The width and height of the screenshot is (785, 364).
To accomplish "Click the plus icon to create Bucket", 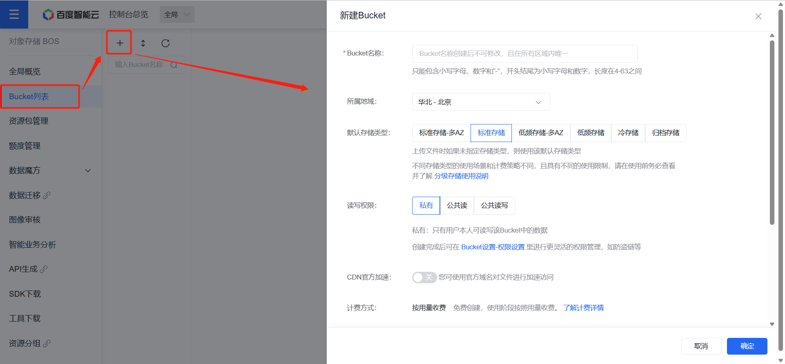I will pyautogui.click(x=119, y=43).
